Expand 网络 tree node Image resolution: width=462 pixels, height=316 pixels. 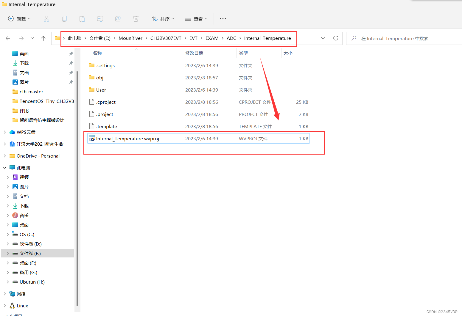[5, 294]
